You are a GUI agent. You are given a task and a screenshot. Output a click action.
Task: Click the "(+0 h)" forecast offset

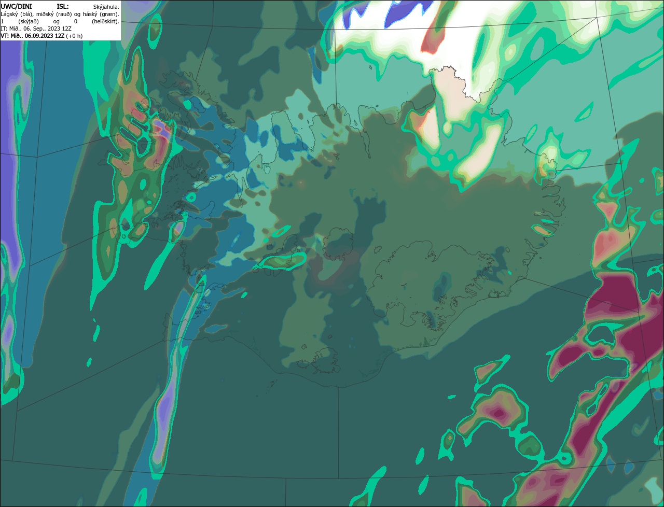74,36
